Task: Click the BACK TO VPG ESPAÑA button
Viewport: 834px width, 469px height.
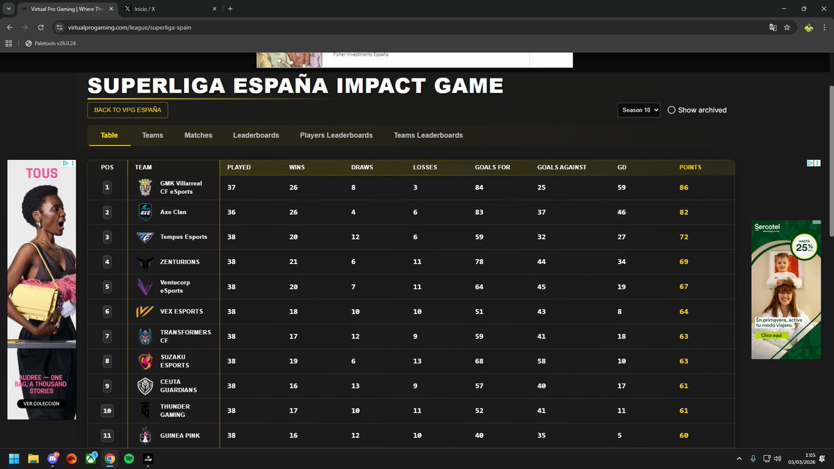Action: coord(128,110)
